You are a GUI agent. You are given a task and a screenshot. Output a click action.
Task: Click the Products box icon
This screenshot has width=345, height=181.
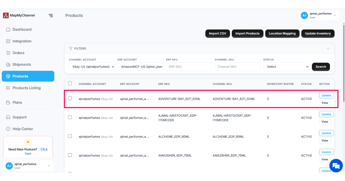(8, 76)
